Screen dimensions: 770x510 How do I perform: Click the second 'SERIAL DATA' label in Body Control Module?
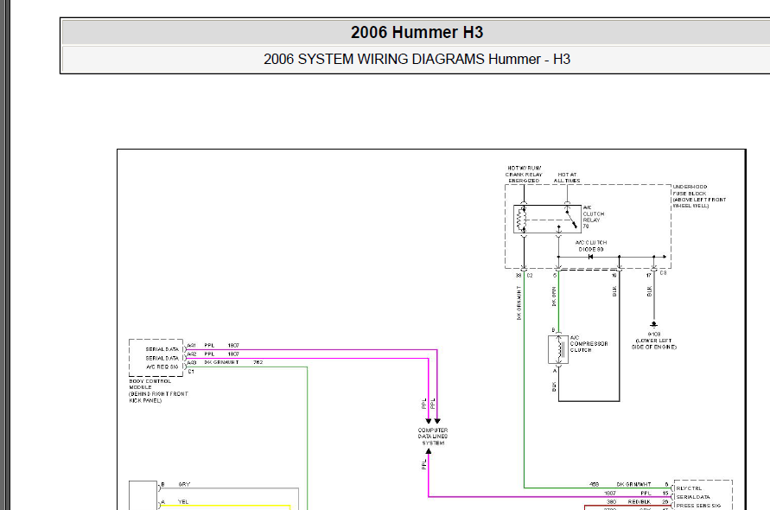click(162, 358)
